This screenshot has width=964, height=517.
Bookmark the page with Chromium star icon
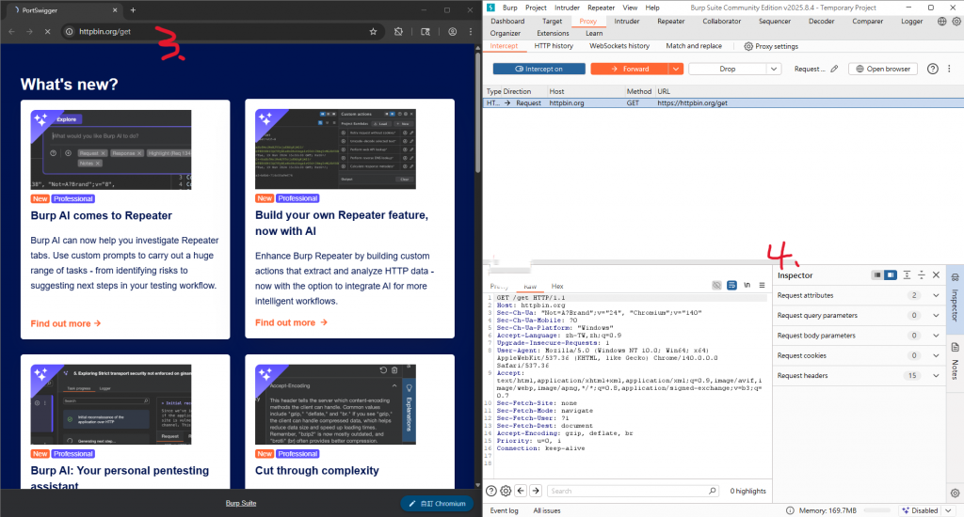click(373, 31)
